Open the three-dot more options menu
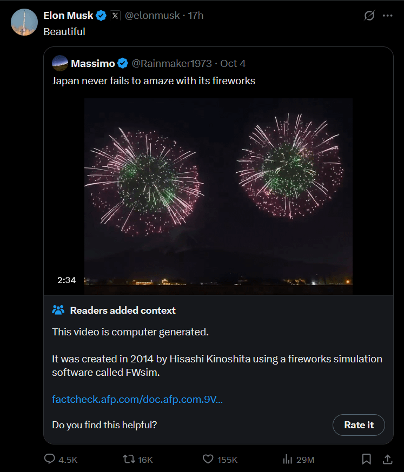Image resolution: width=404 pixels, height=472 pixels. [387, 16]
